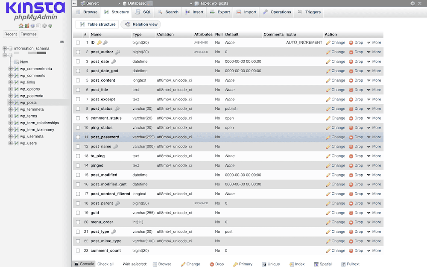Slide open the navigation panel resize handle

[62, 42]
